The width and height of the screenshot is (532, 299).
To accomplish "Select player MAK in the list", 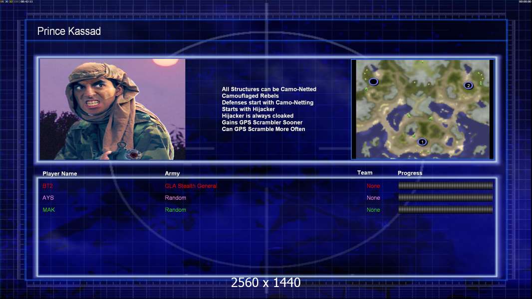I will (x=49, y=210).
